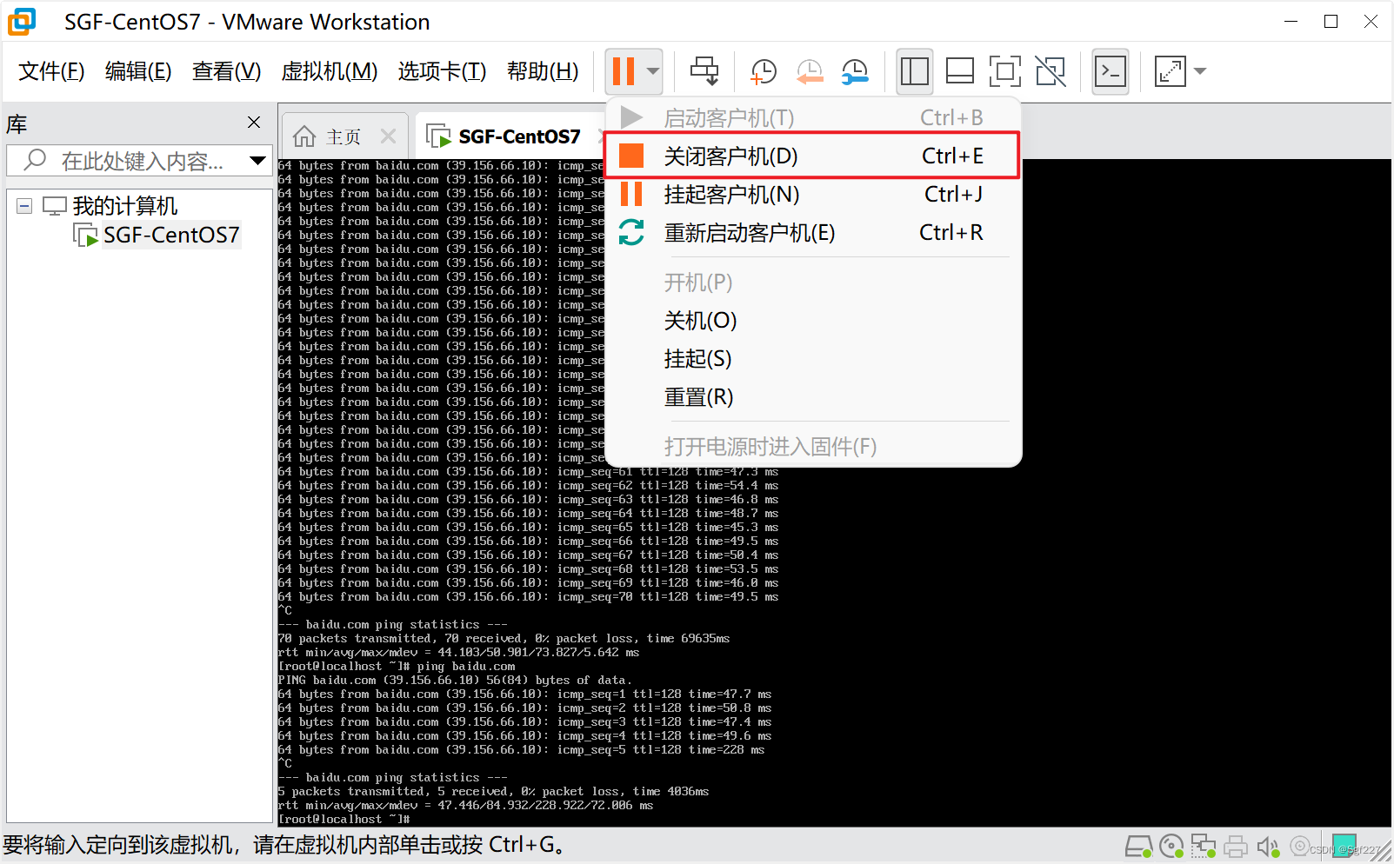The image size is (1394, 864).
Task: Collapse the 我的计算机 tree node
Action: (x=24, y=206)
